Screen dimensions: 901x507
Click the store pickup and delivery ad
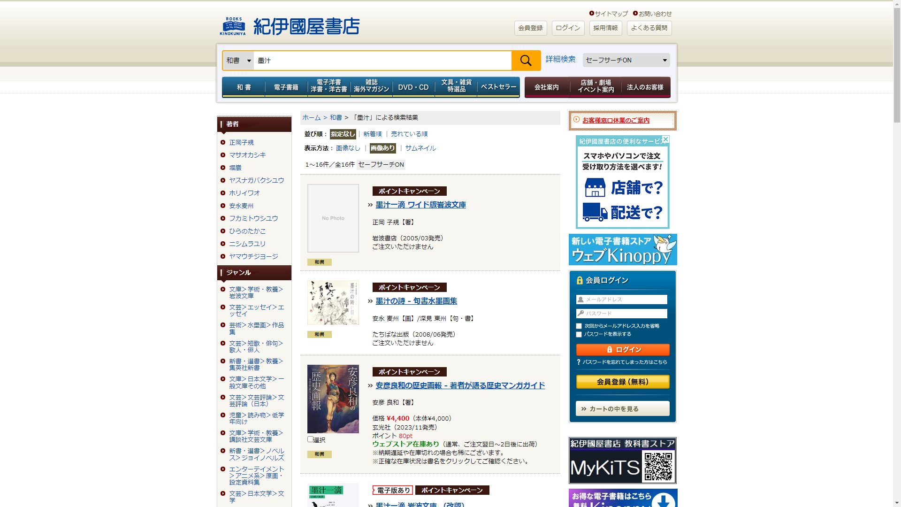622,188
